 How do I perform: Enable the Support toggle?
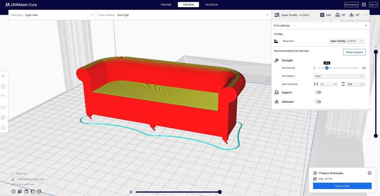point(318,93)
